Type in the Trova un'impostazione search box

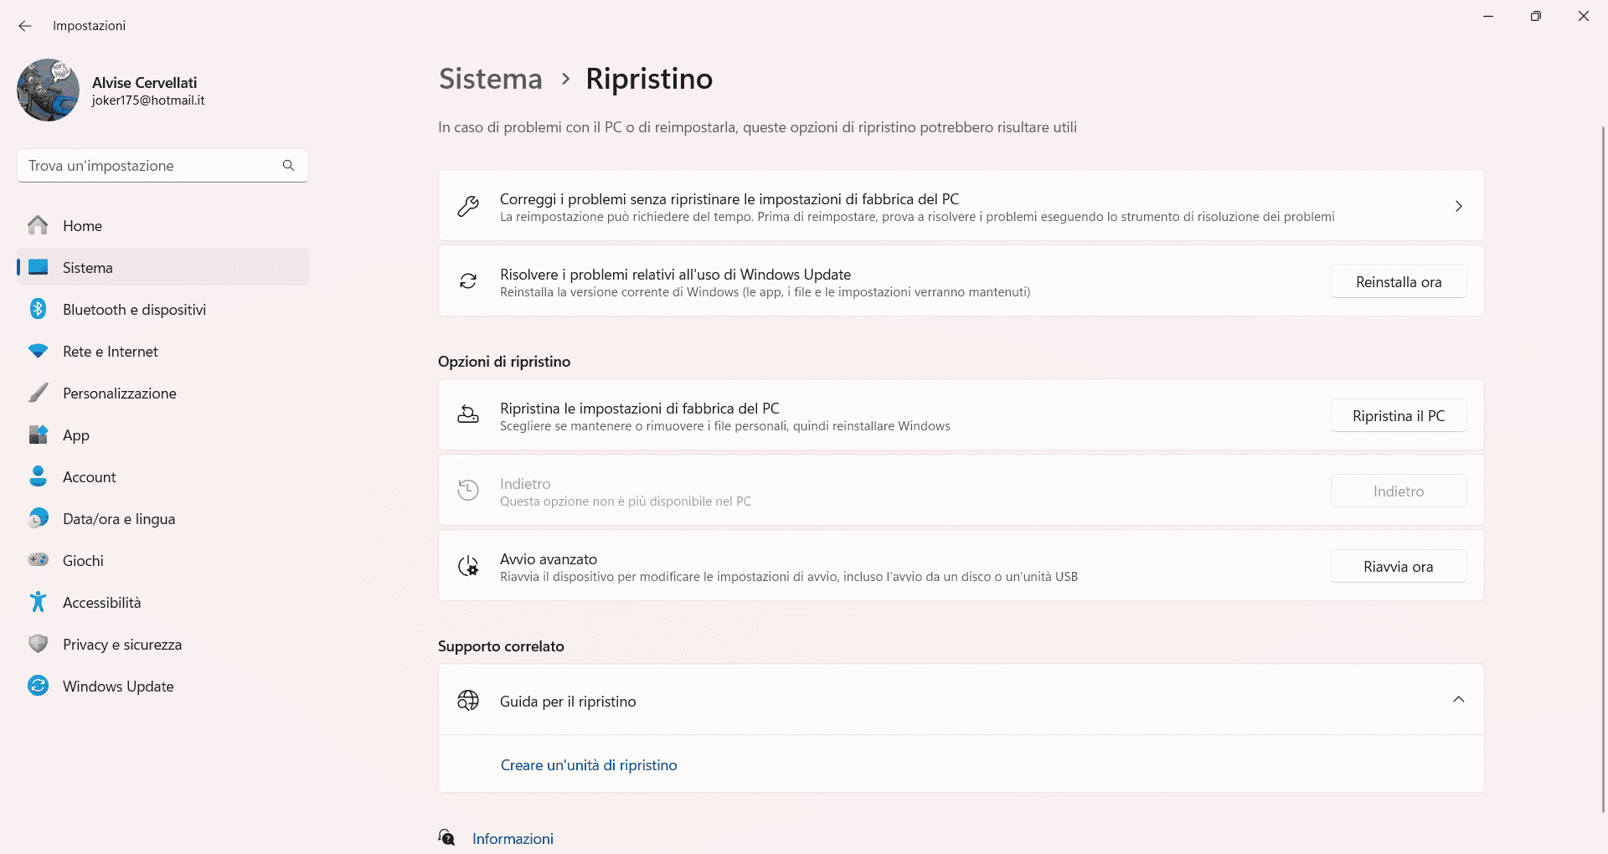click(151, 165)
